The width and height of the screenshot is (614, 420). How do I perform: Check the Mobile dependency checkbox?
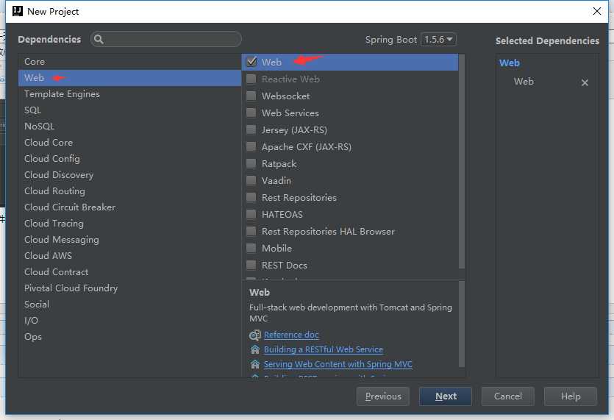pos(251,248)
